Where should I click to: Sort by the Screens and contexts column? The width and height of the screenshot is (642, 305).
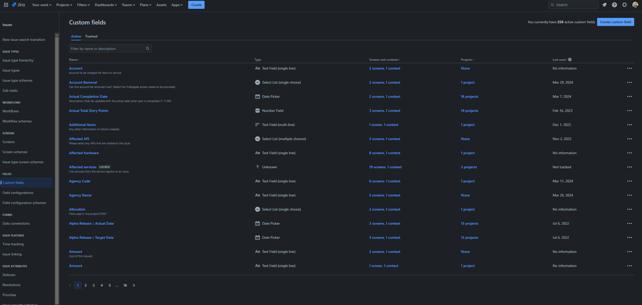(x=385, y=60)
